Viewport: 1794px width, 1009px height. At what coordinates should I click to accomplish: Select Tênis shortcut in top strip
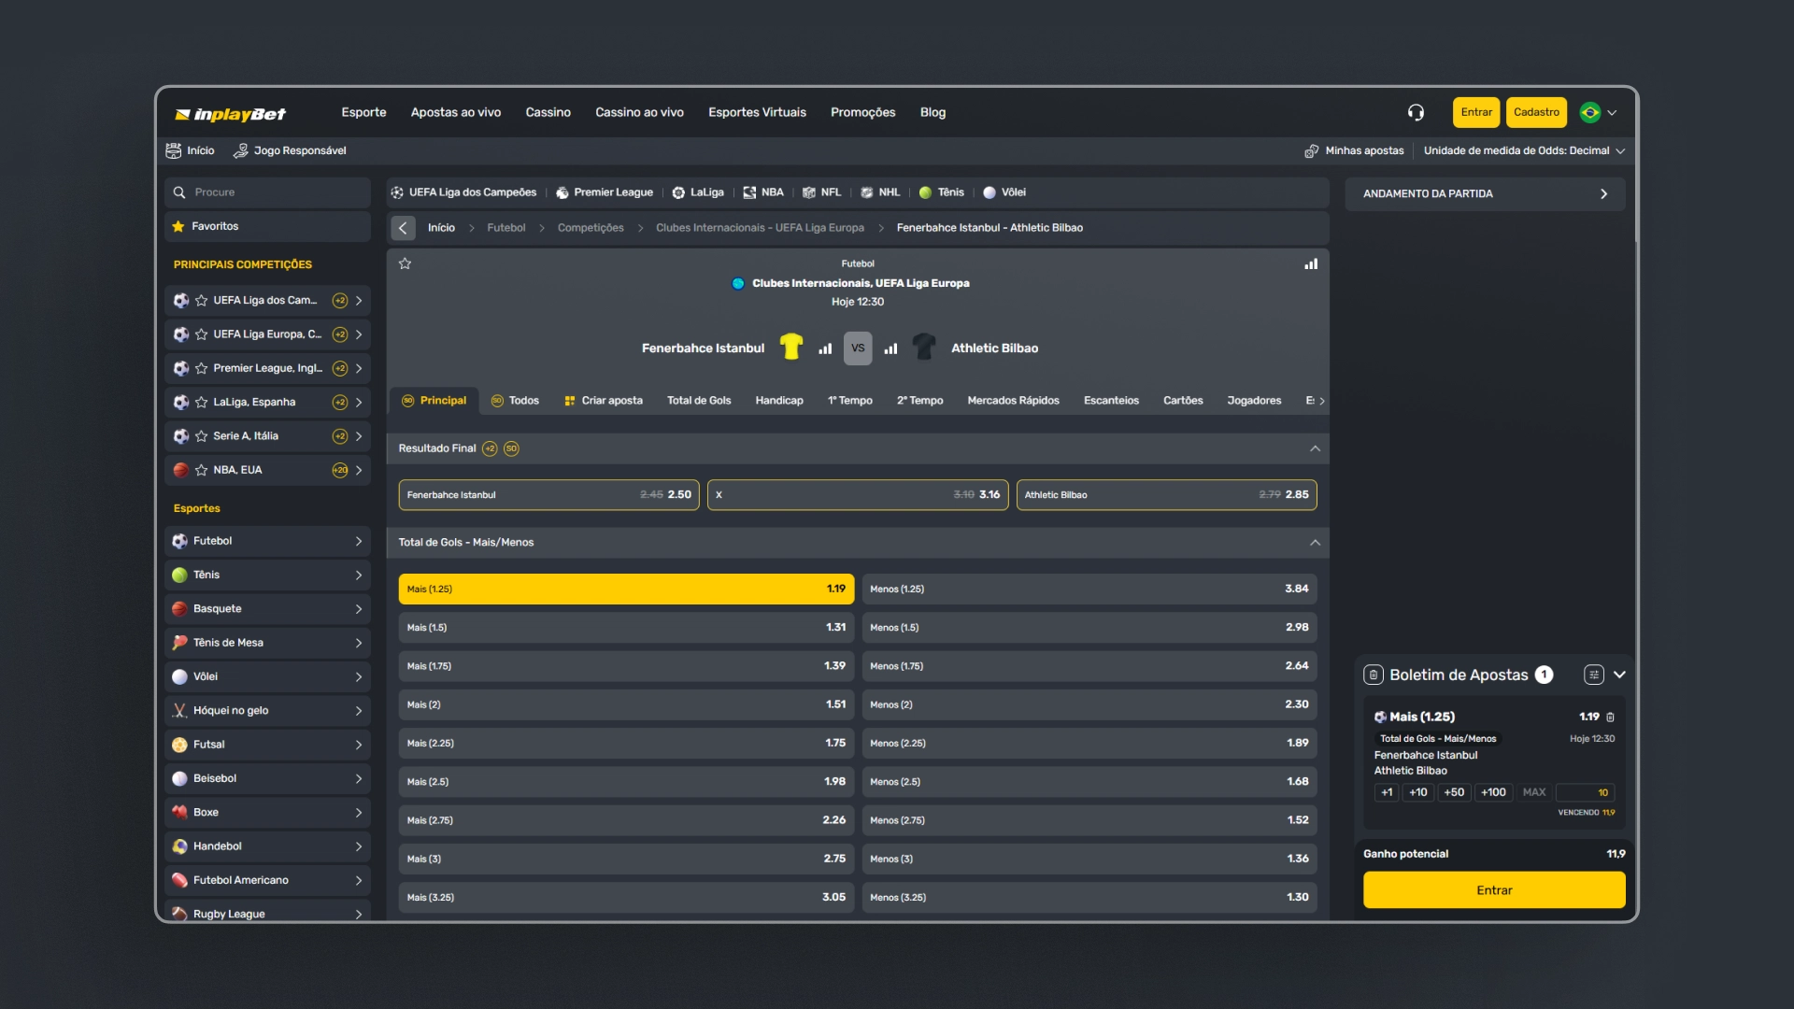click(x=942, y=192)
